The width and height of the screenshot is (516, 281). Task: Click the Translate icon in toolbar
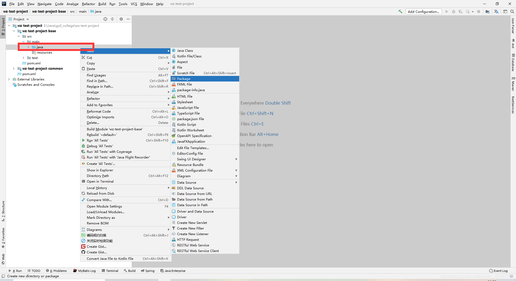[x=496, y=12]
